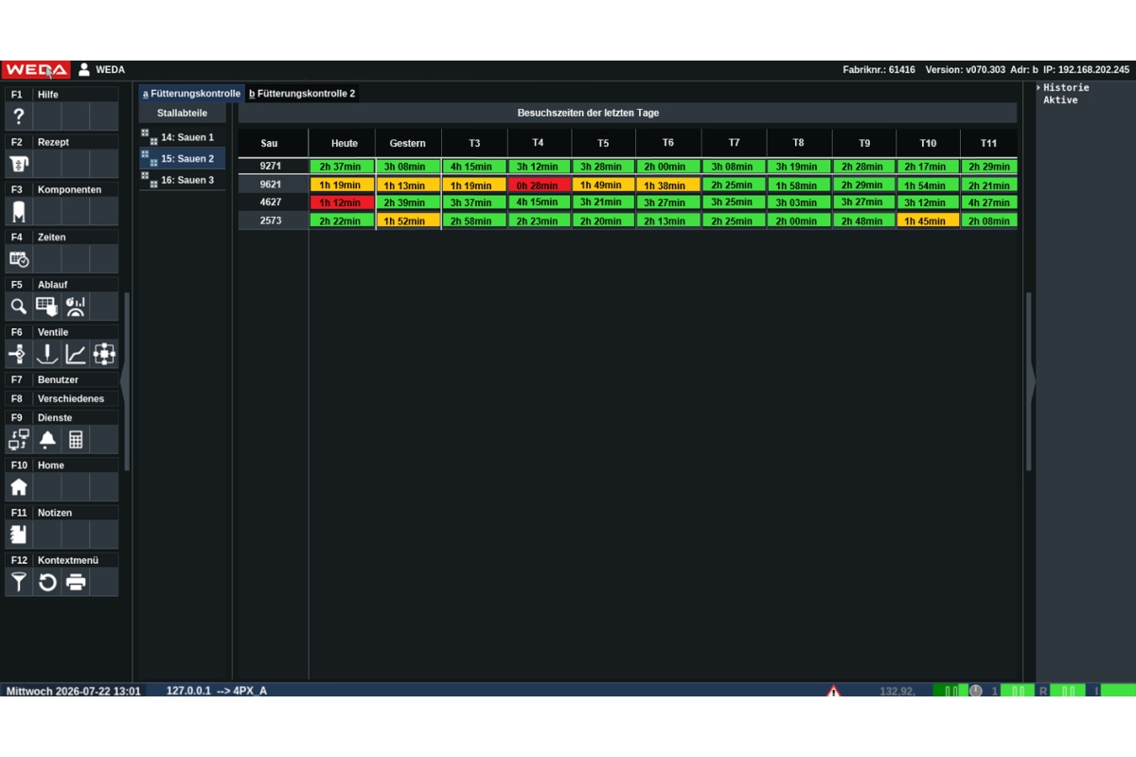Switch to Fütterungskontrolle 2 tab
Screen dimensions: 1136x757
(x=302, y=94)
